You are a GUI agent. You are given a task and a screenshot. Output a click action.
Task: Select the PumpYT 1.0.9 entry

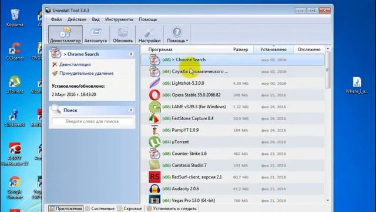click(x=185, y=130)
